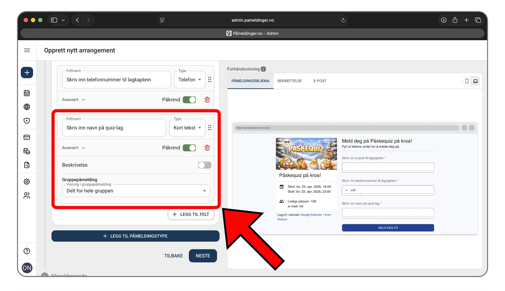The image size is (505, 291).
Task: Click the quiz-lag Feltnavn input
Action: [x=114, y=128]
